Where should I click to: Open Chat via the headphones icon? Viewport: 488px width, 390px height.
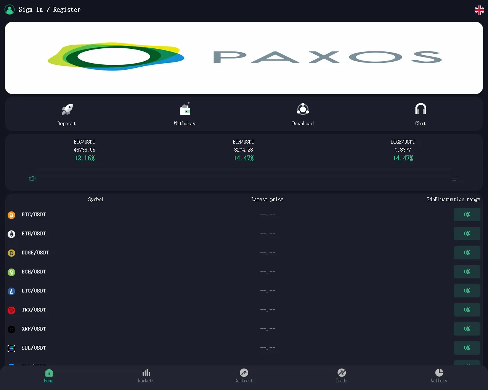click(421, 109)
